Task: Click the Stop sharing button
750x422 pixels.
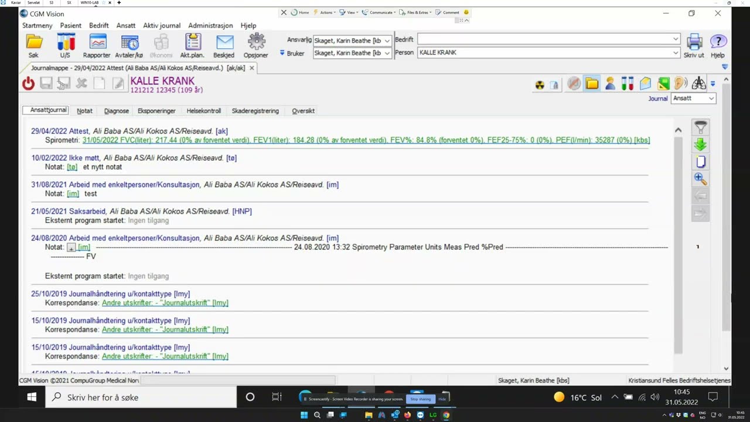Action: 421,399
